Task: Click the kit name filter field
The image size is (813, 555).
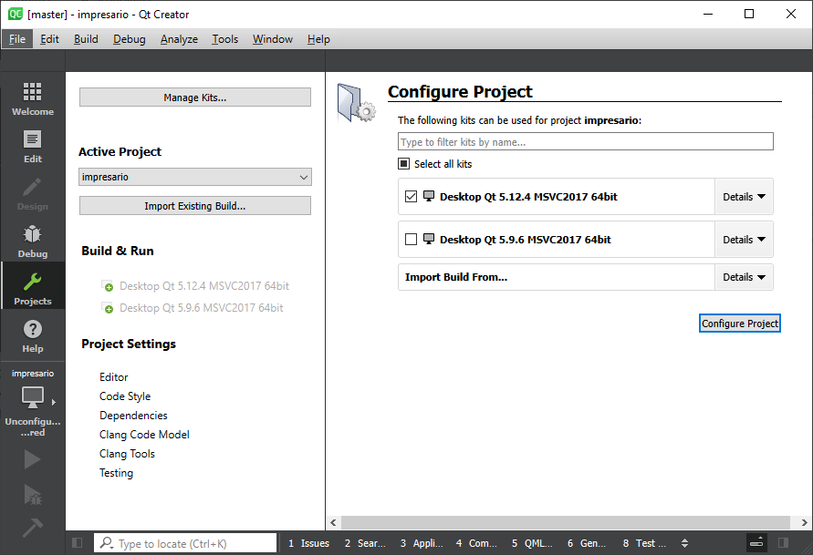Action: (x=586, y=142)
